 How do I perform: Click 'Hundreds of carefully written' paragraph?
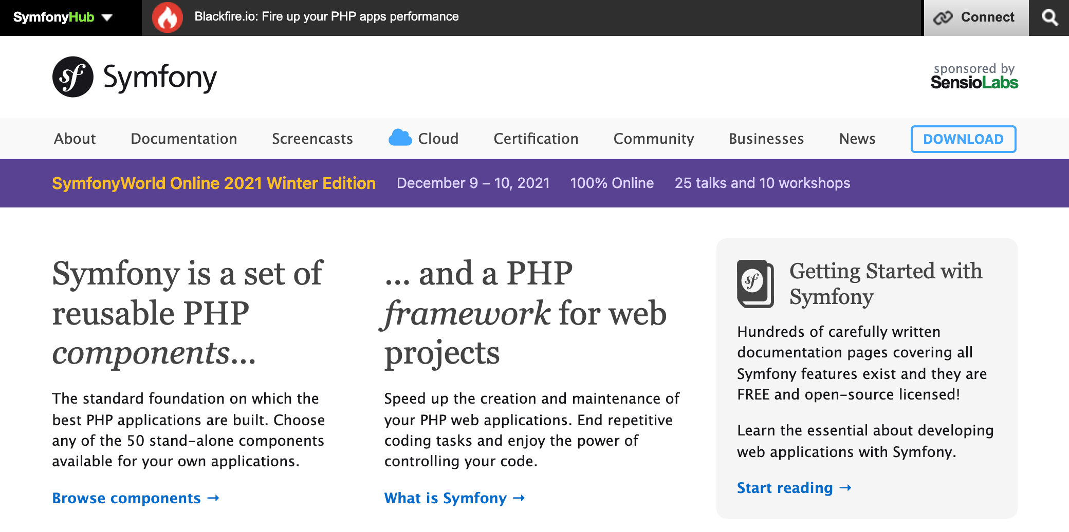tap(862, 363)
